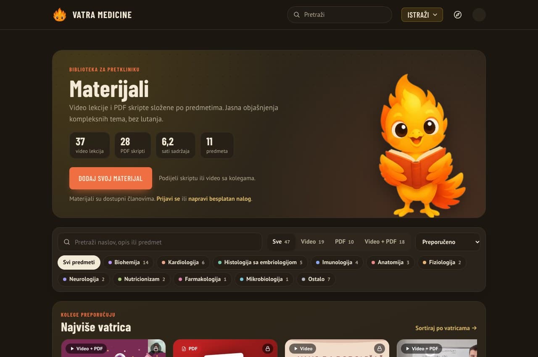The image size is (538, 357).
Task: Click the magnifier icon in materials search
Action: [67, 242]
